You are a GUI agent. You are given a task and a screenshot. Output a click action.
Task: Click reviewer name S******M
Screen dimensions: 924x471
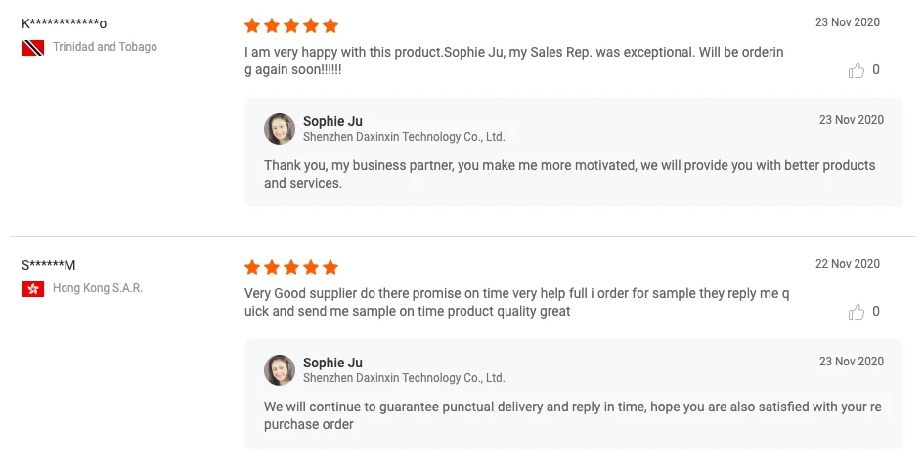pyautogui.click(x=49, y=265)
